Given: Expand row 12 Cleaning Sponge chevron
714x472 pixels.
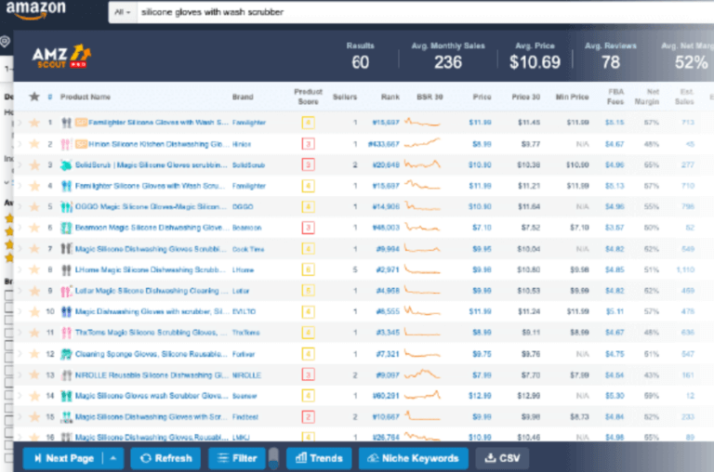Looking at the screenshot, I should [20, 354].
